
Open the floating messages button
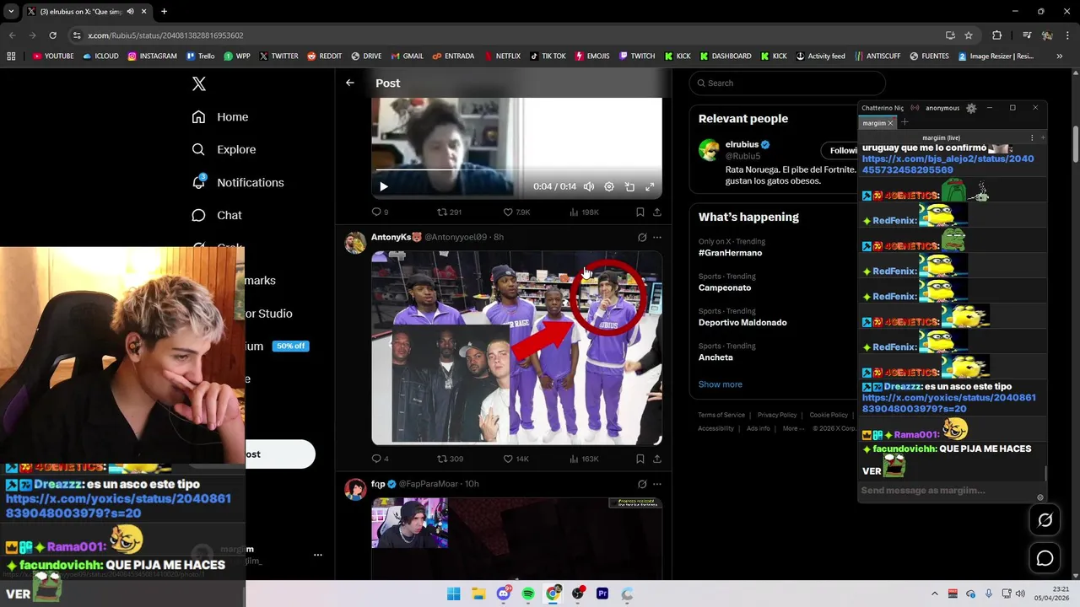point(1045,558)
